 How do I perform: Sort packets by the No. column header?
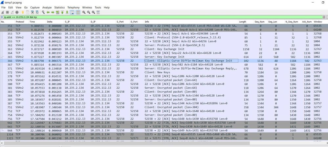coord(7,22)
